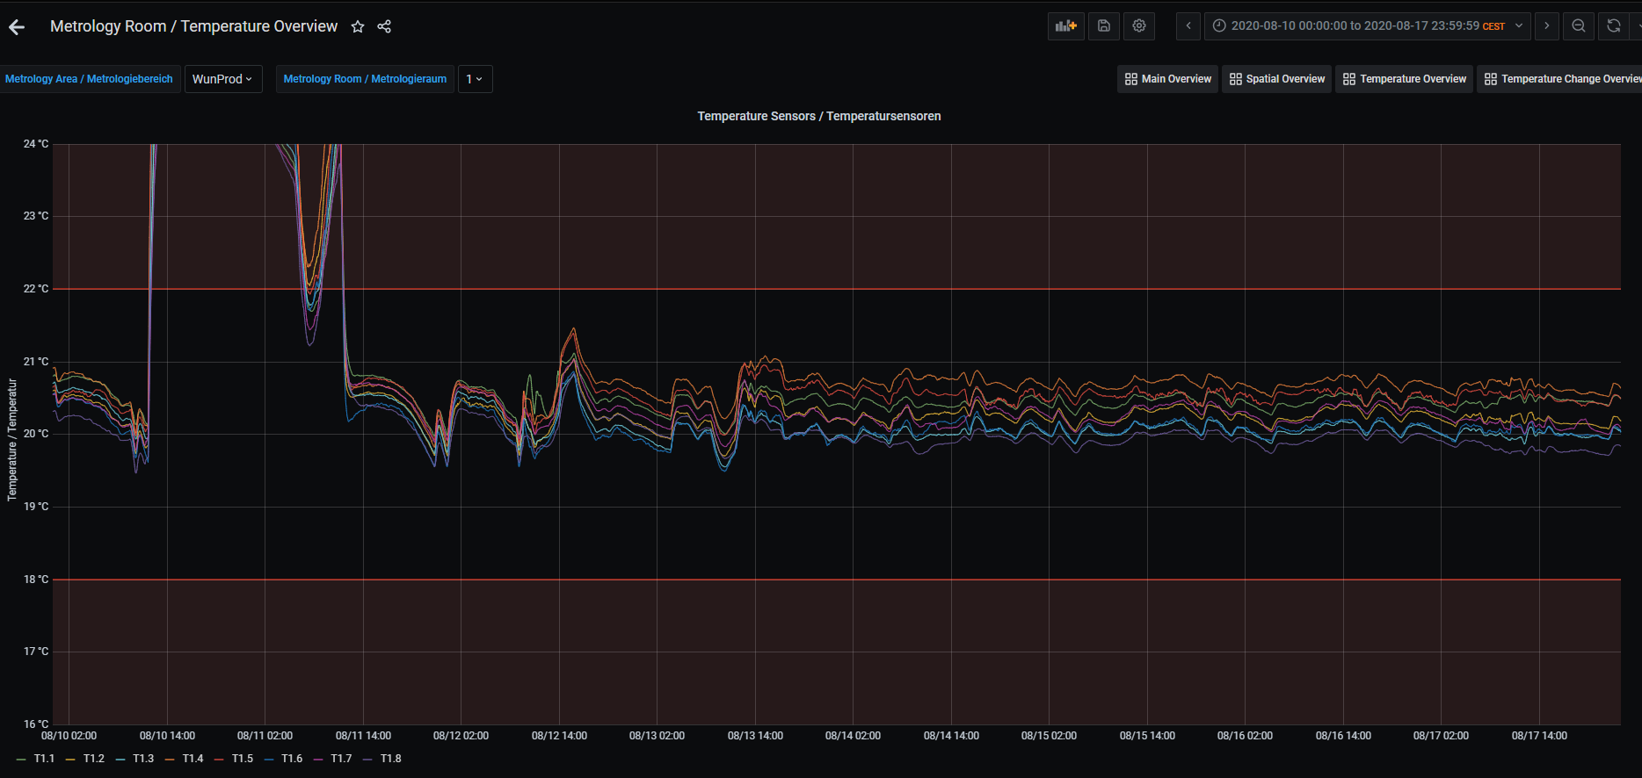Click the back arrow icon

(x=17, y=27)
